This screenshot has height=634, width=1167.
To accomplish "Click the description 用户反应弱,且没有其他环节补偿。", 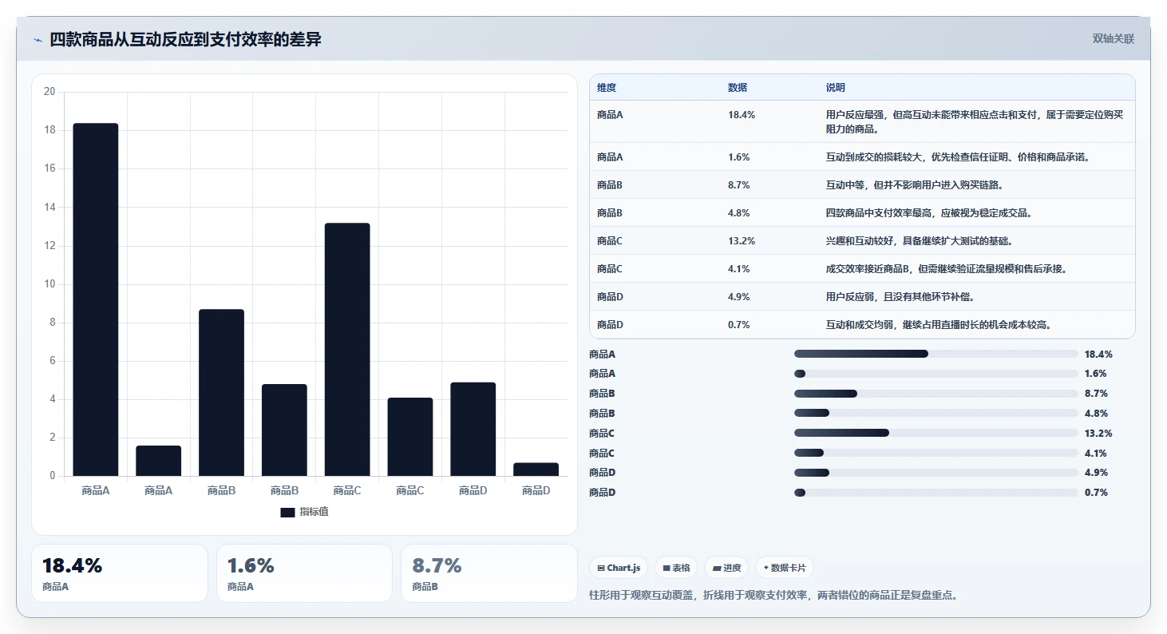I will coord(900,297).
